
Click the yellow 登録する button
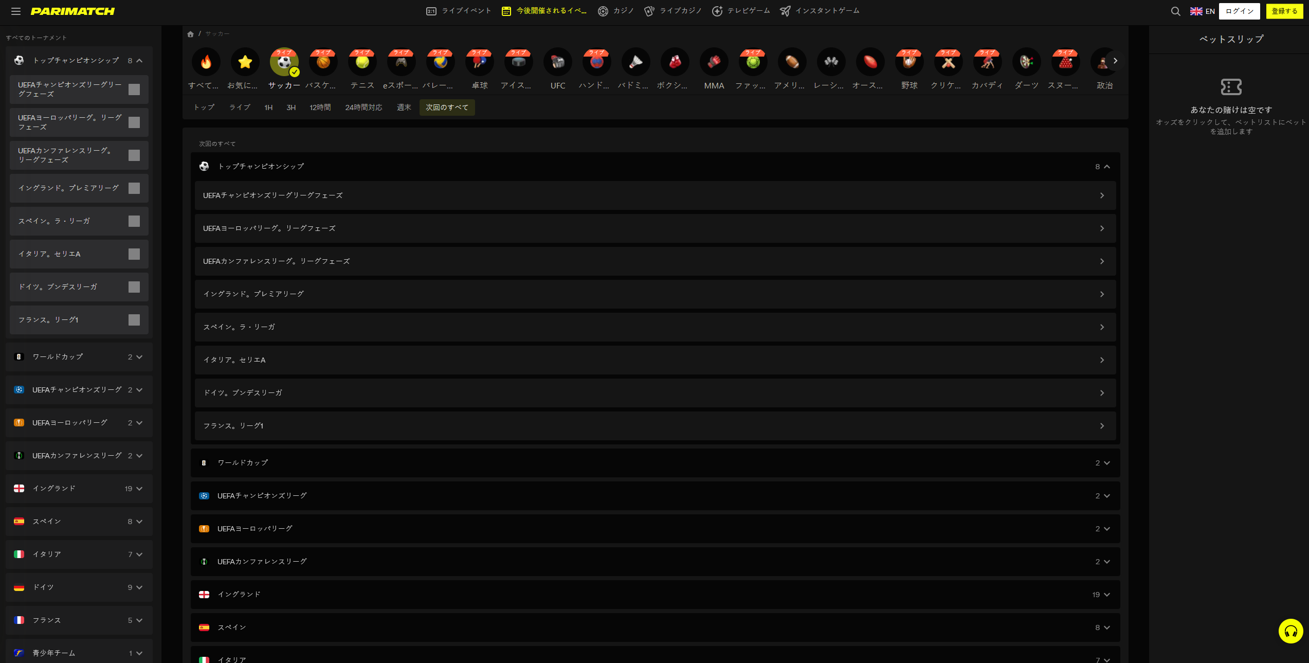(1284, 11)
